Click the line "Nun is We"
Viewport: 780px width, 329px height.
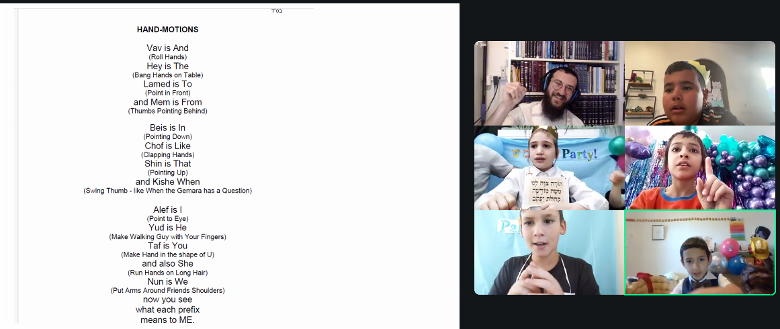point(167,282)
